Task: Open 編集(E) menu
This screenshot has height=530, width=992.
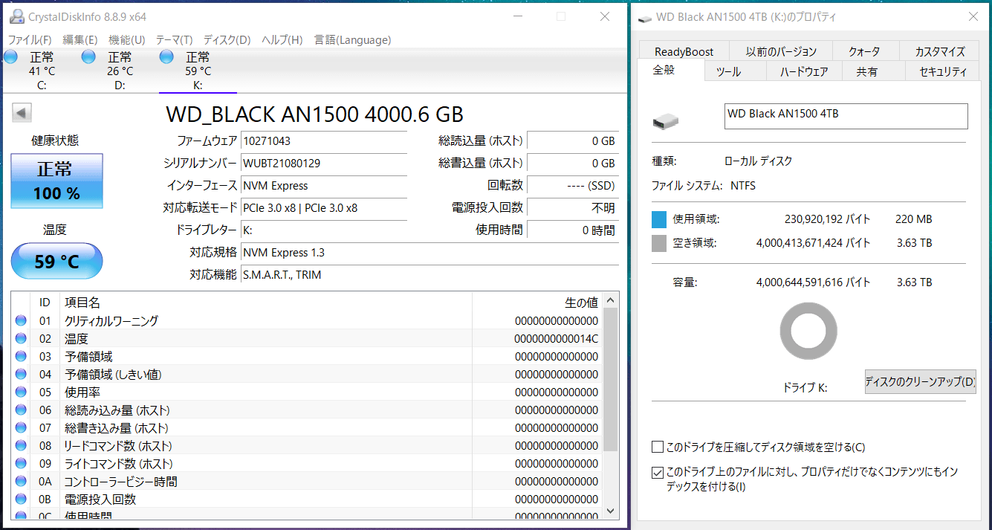Action: click(x=80, y=39)
